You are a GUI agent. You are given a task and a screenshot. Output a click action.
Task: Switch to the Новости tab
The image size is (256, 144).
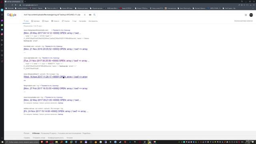pyautogui.click(x=55, y=21)
